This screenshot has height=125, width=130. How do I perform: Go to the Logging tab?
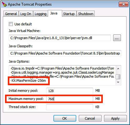40,14
